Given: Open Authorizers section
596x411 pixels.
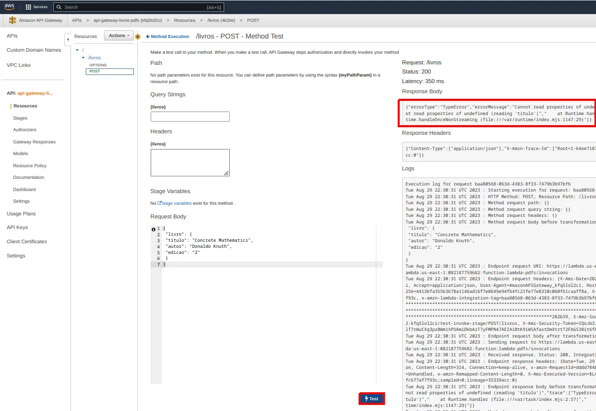Looking at the screenshot, I should 25,130.
